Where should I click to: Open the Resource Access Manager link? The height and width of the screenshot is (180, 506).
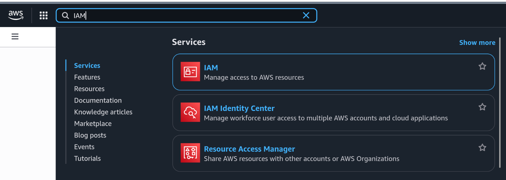tap(249, 149)
